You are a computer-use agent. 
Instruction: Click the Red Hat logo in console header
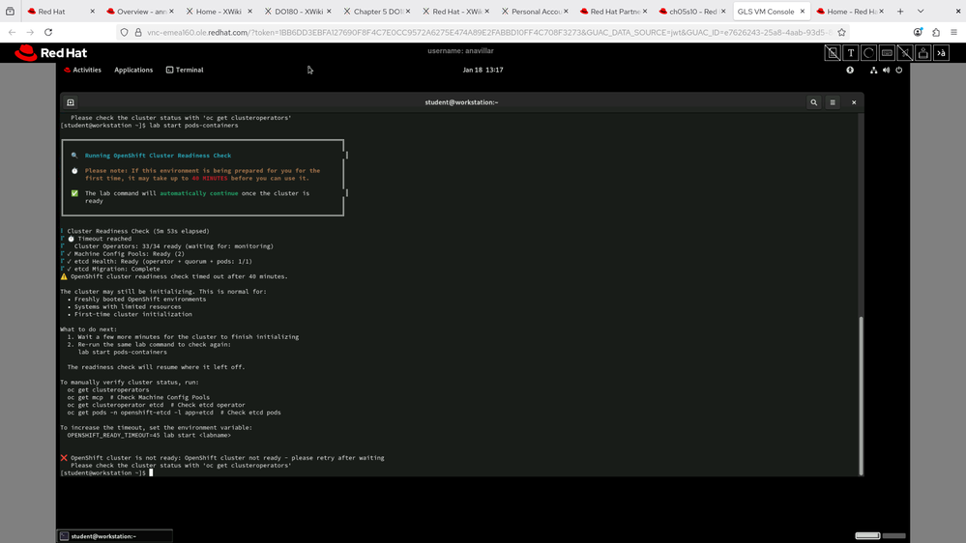50,53
